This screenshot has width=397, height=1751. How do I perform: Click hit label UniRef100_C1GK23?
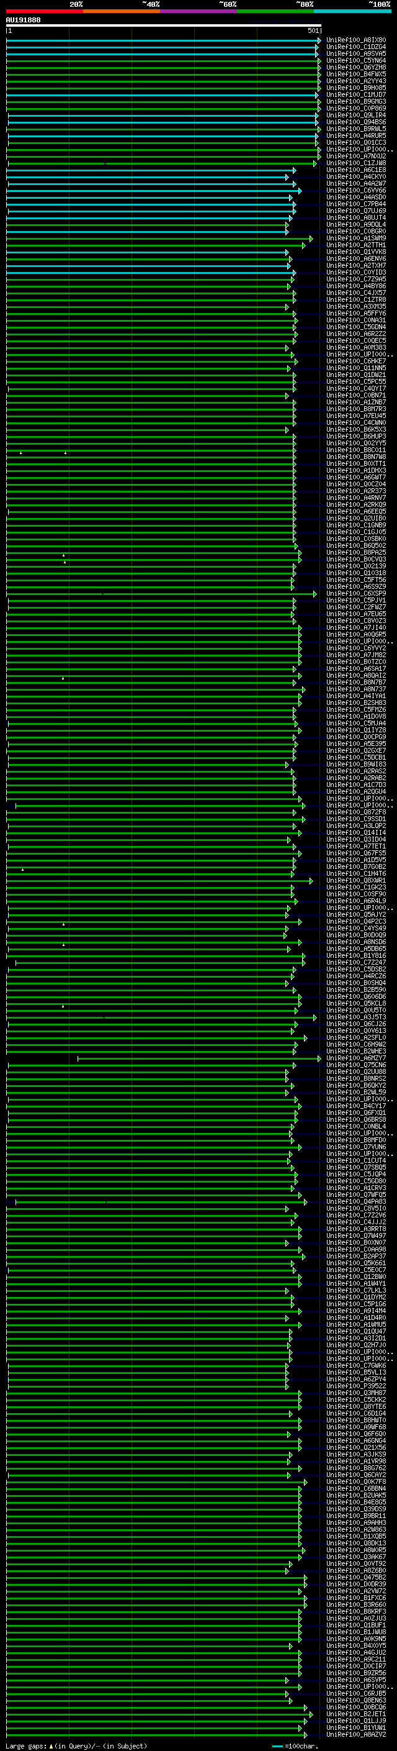click(x=356, y=887)
